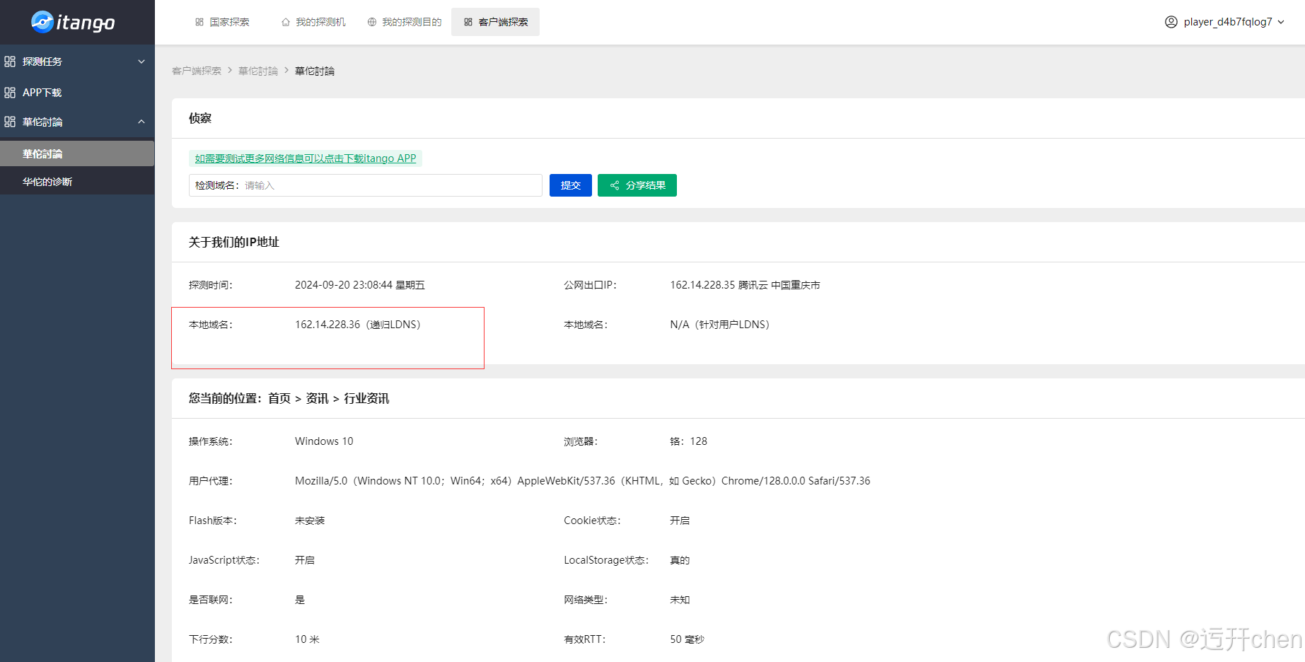The width and height of the screenshot is (1305, 662).
Task: Click the itango APP download link
Action: [x=305, y=158]
